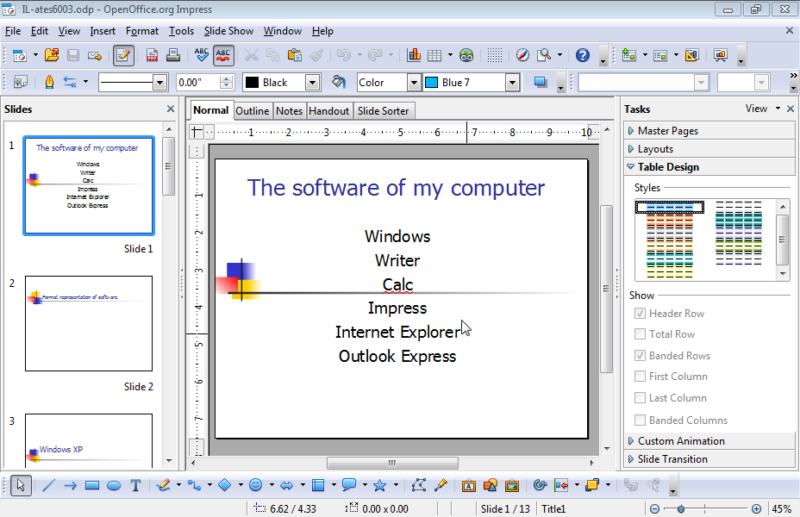800x517 pixels.
Task: Run the Spelling check icon
Action: pyautogui.click(x=202, y=55)
